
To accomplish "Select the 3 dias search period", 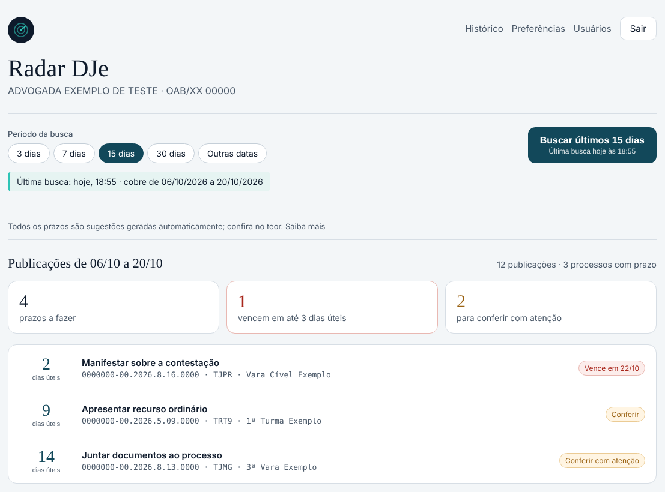I will 29,154.
